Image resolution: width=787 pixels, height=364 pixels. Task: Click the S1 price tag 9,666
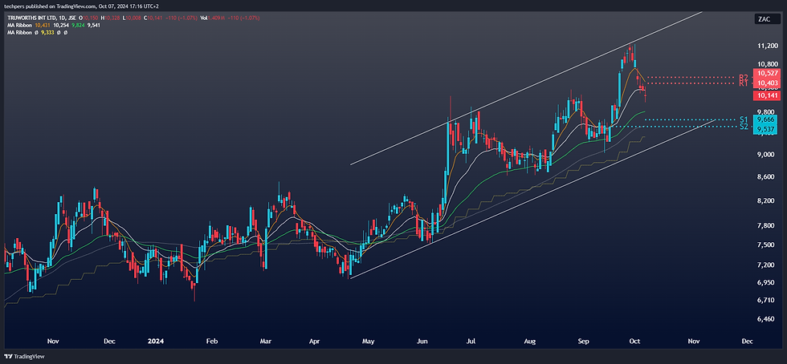coord(766,119)
